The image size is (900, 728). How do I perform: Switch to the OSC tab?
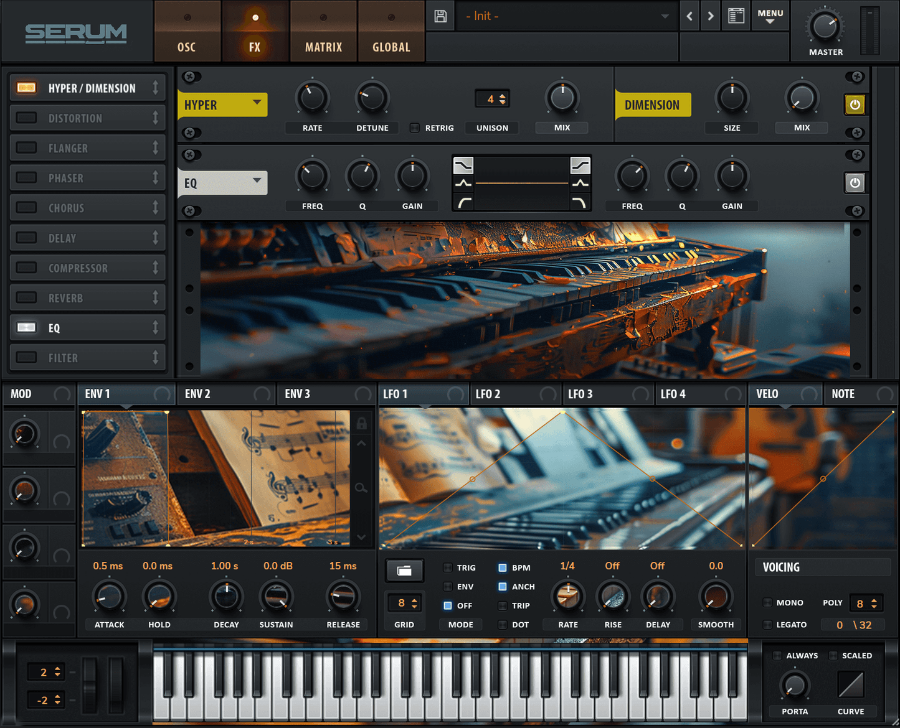click(187, 31)
